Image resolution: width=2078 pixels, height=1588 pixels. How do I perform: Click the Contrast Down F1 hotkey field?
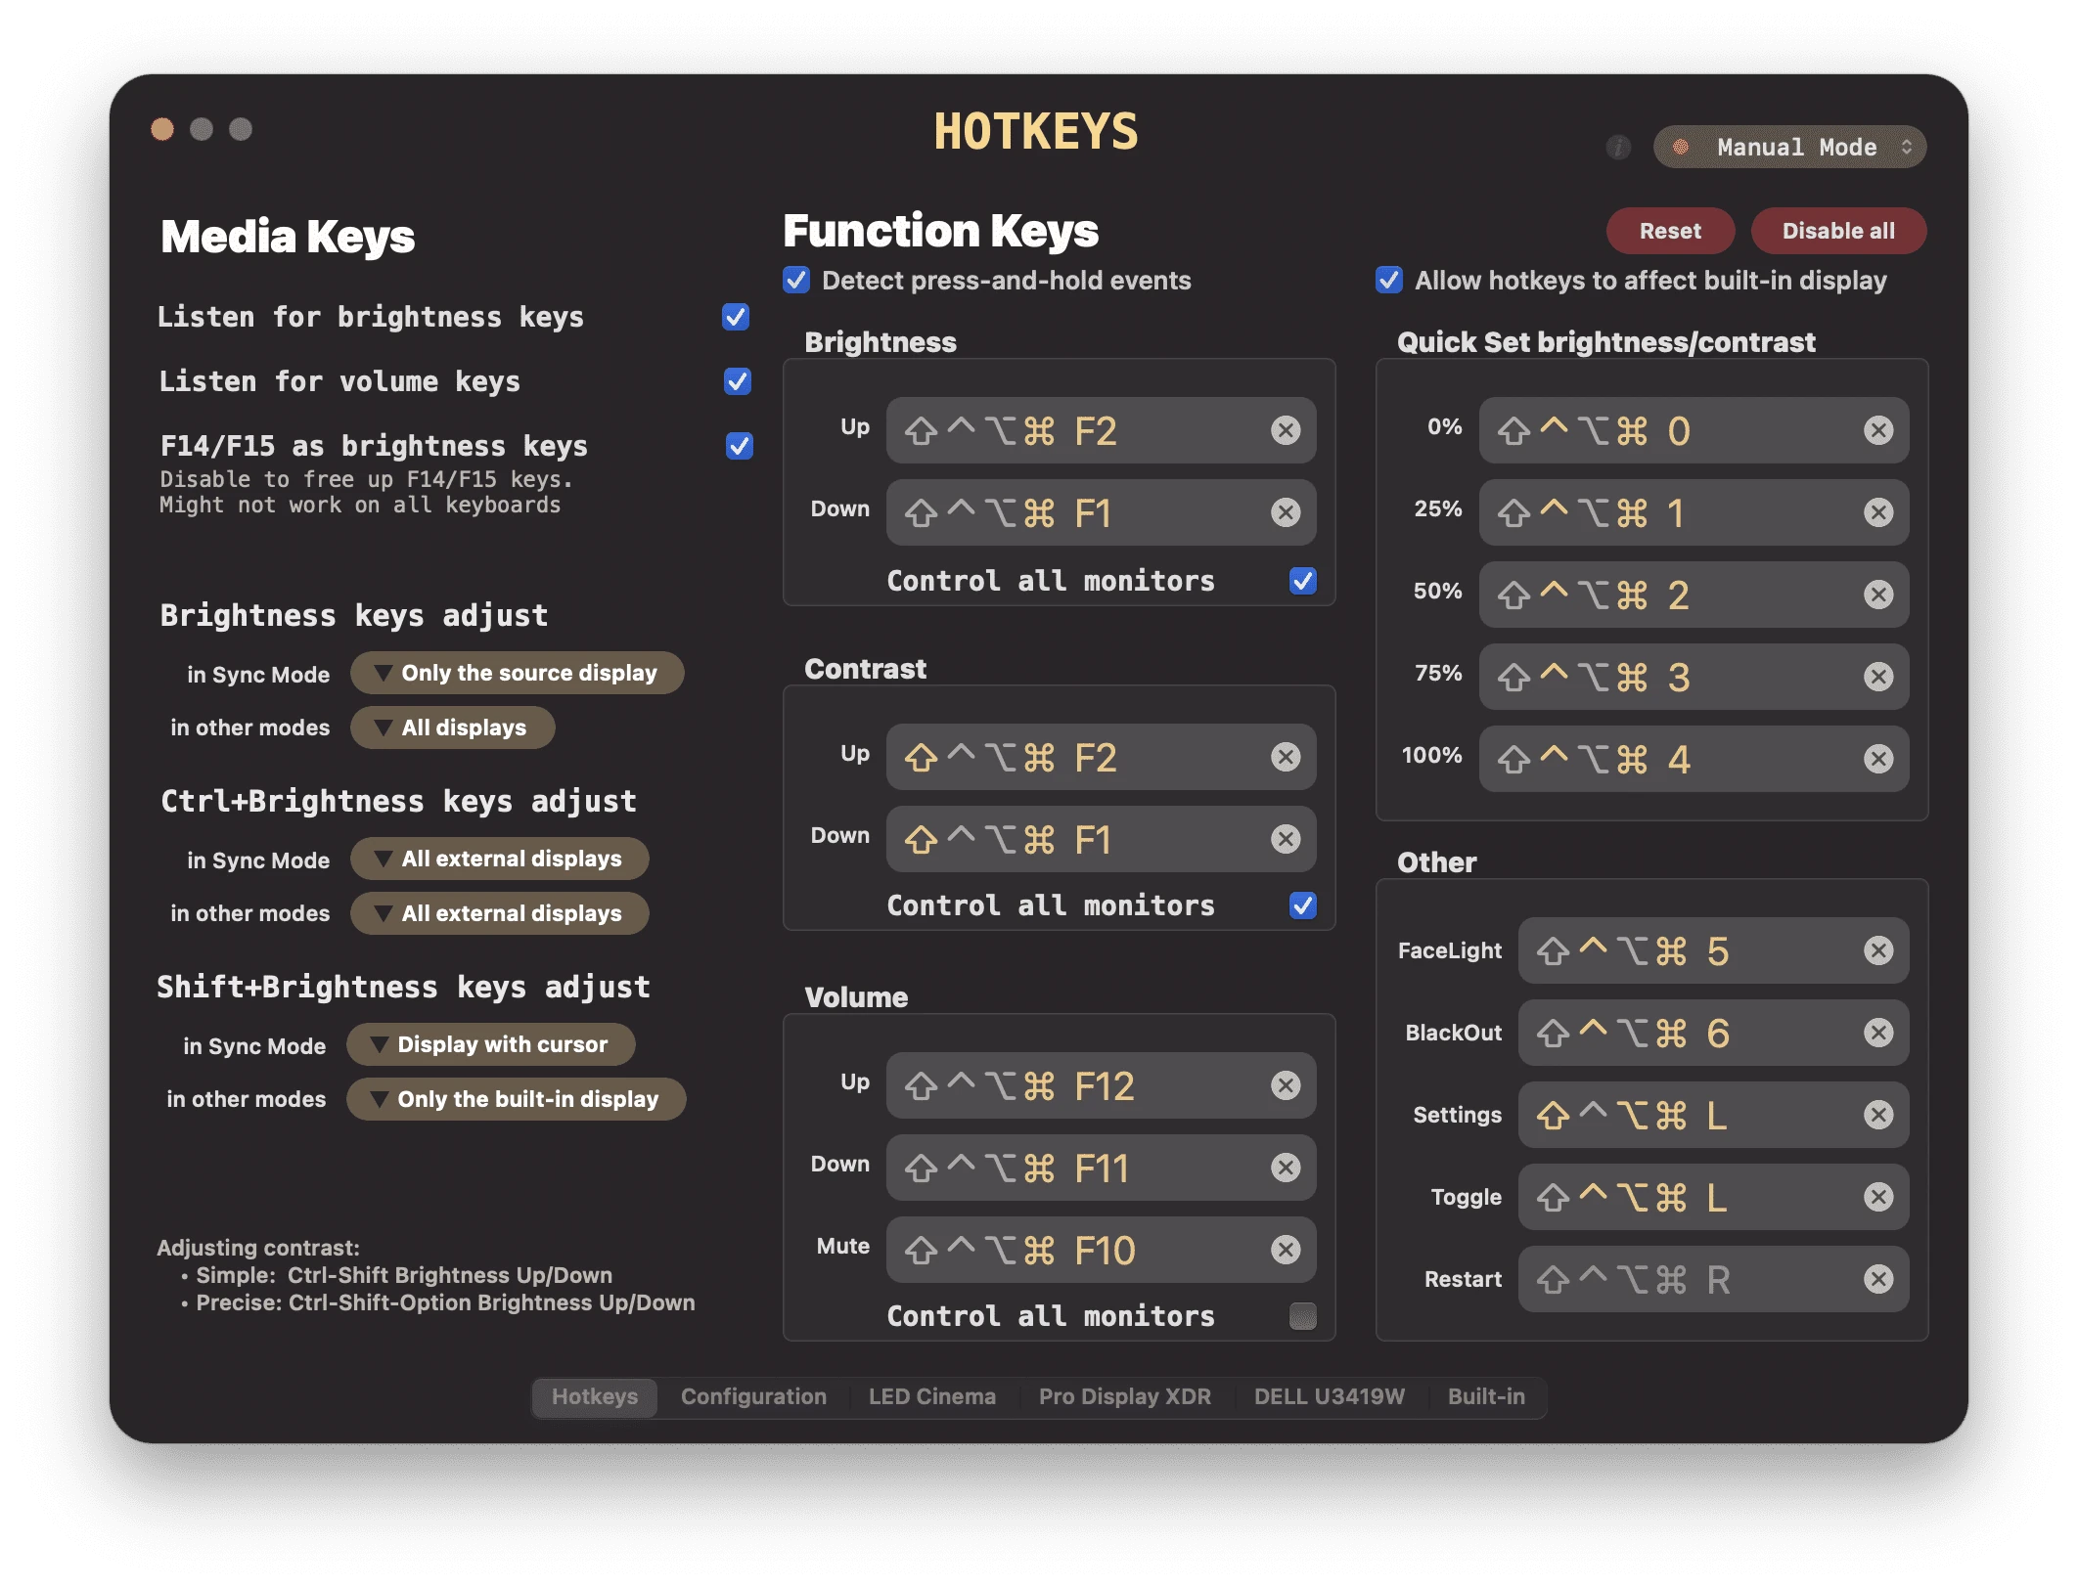tap(1101, 839)
